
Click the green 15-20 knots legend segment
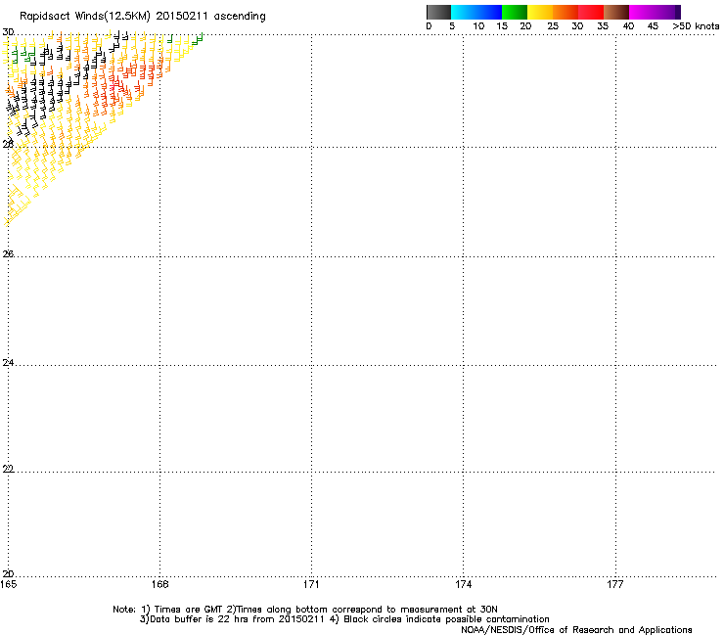point(515,12)
